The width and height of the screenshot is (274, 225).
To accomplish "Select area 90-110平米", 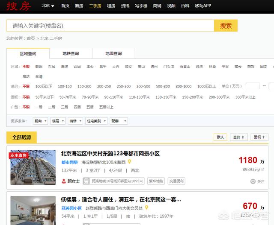I will (113, 97).
